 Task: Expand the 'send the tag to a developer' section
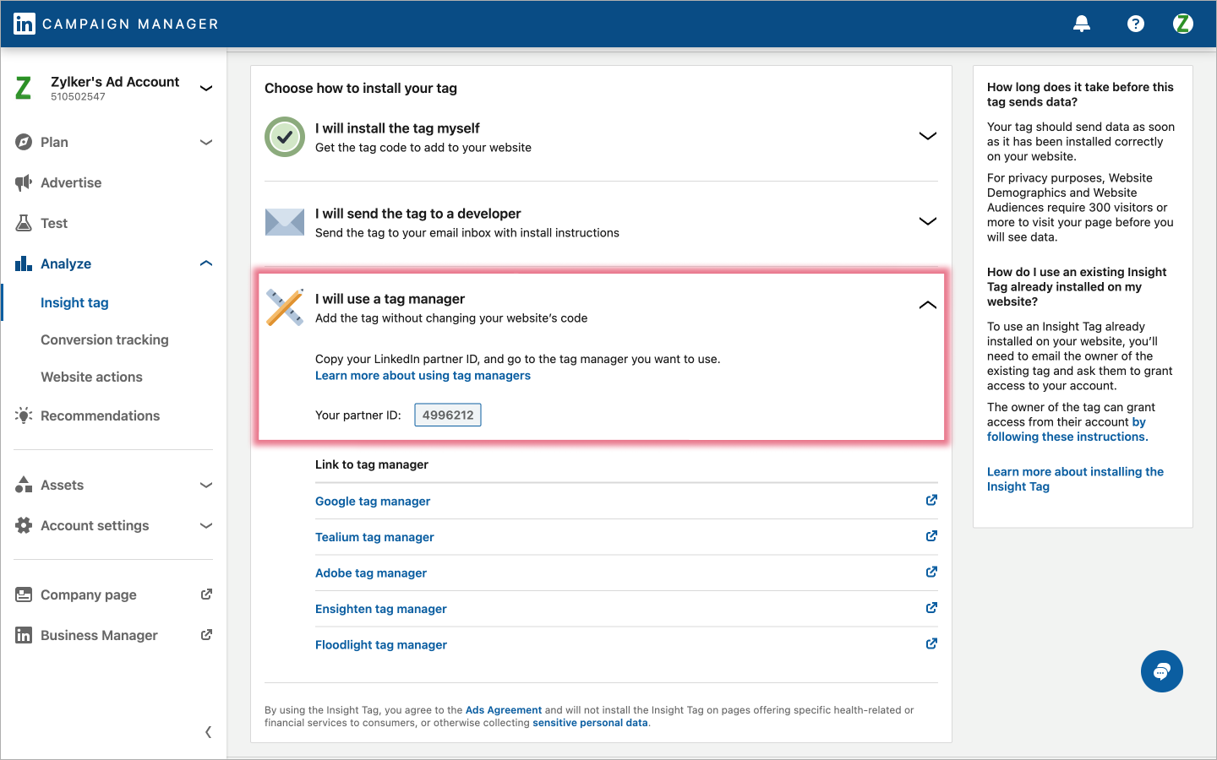pyautogui.click(x=927, y=221)
